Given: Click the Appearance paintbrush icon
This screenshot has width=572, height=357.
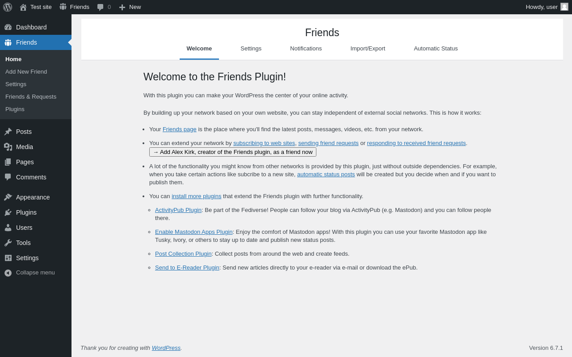Looking at the screenshot, I should pos(8,197).
